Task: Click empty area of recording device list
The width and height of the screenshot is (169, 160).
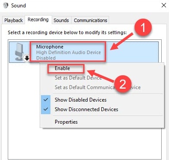Action: [24, 108]
